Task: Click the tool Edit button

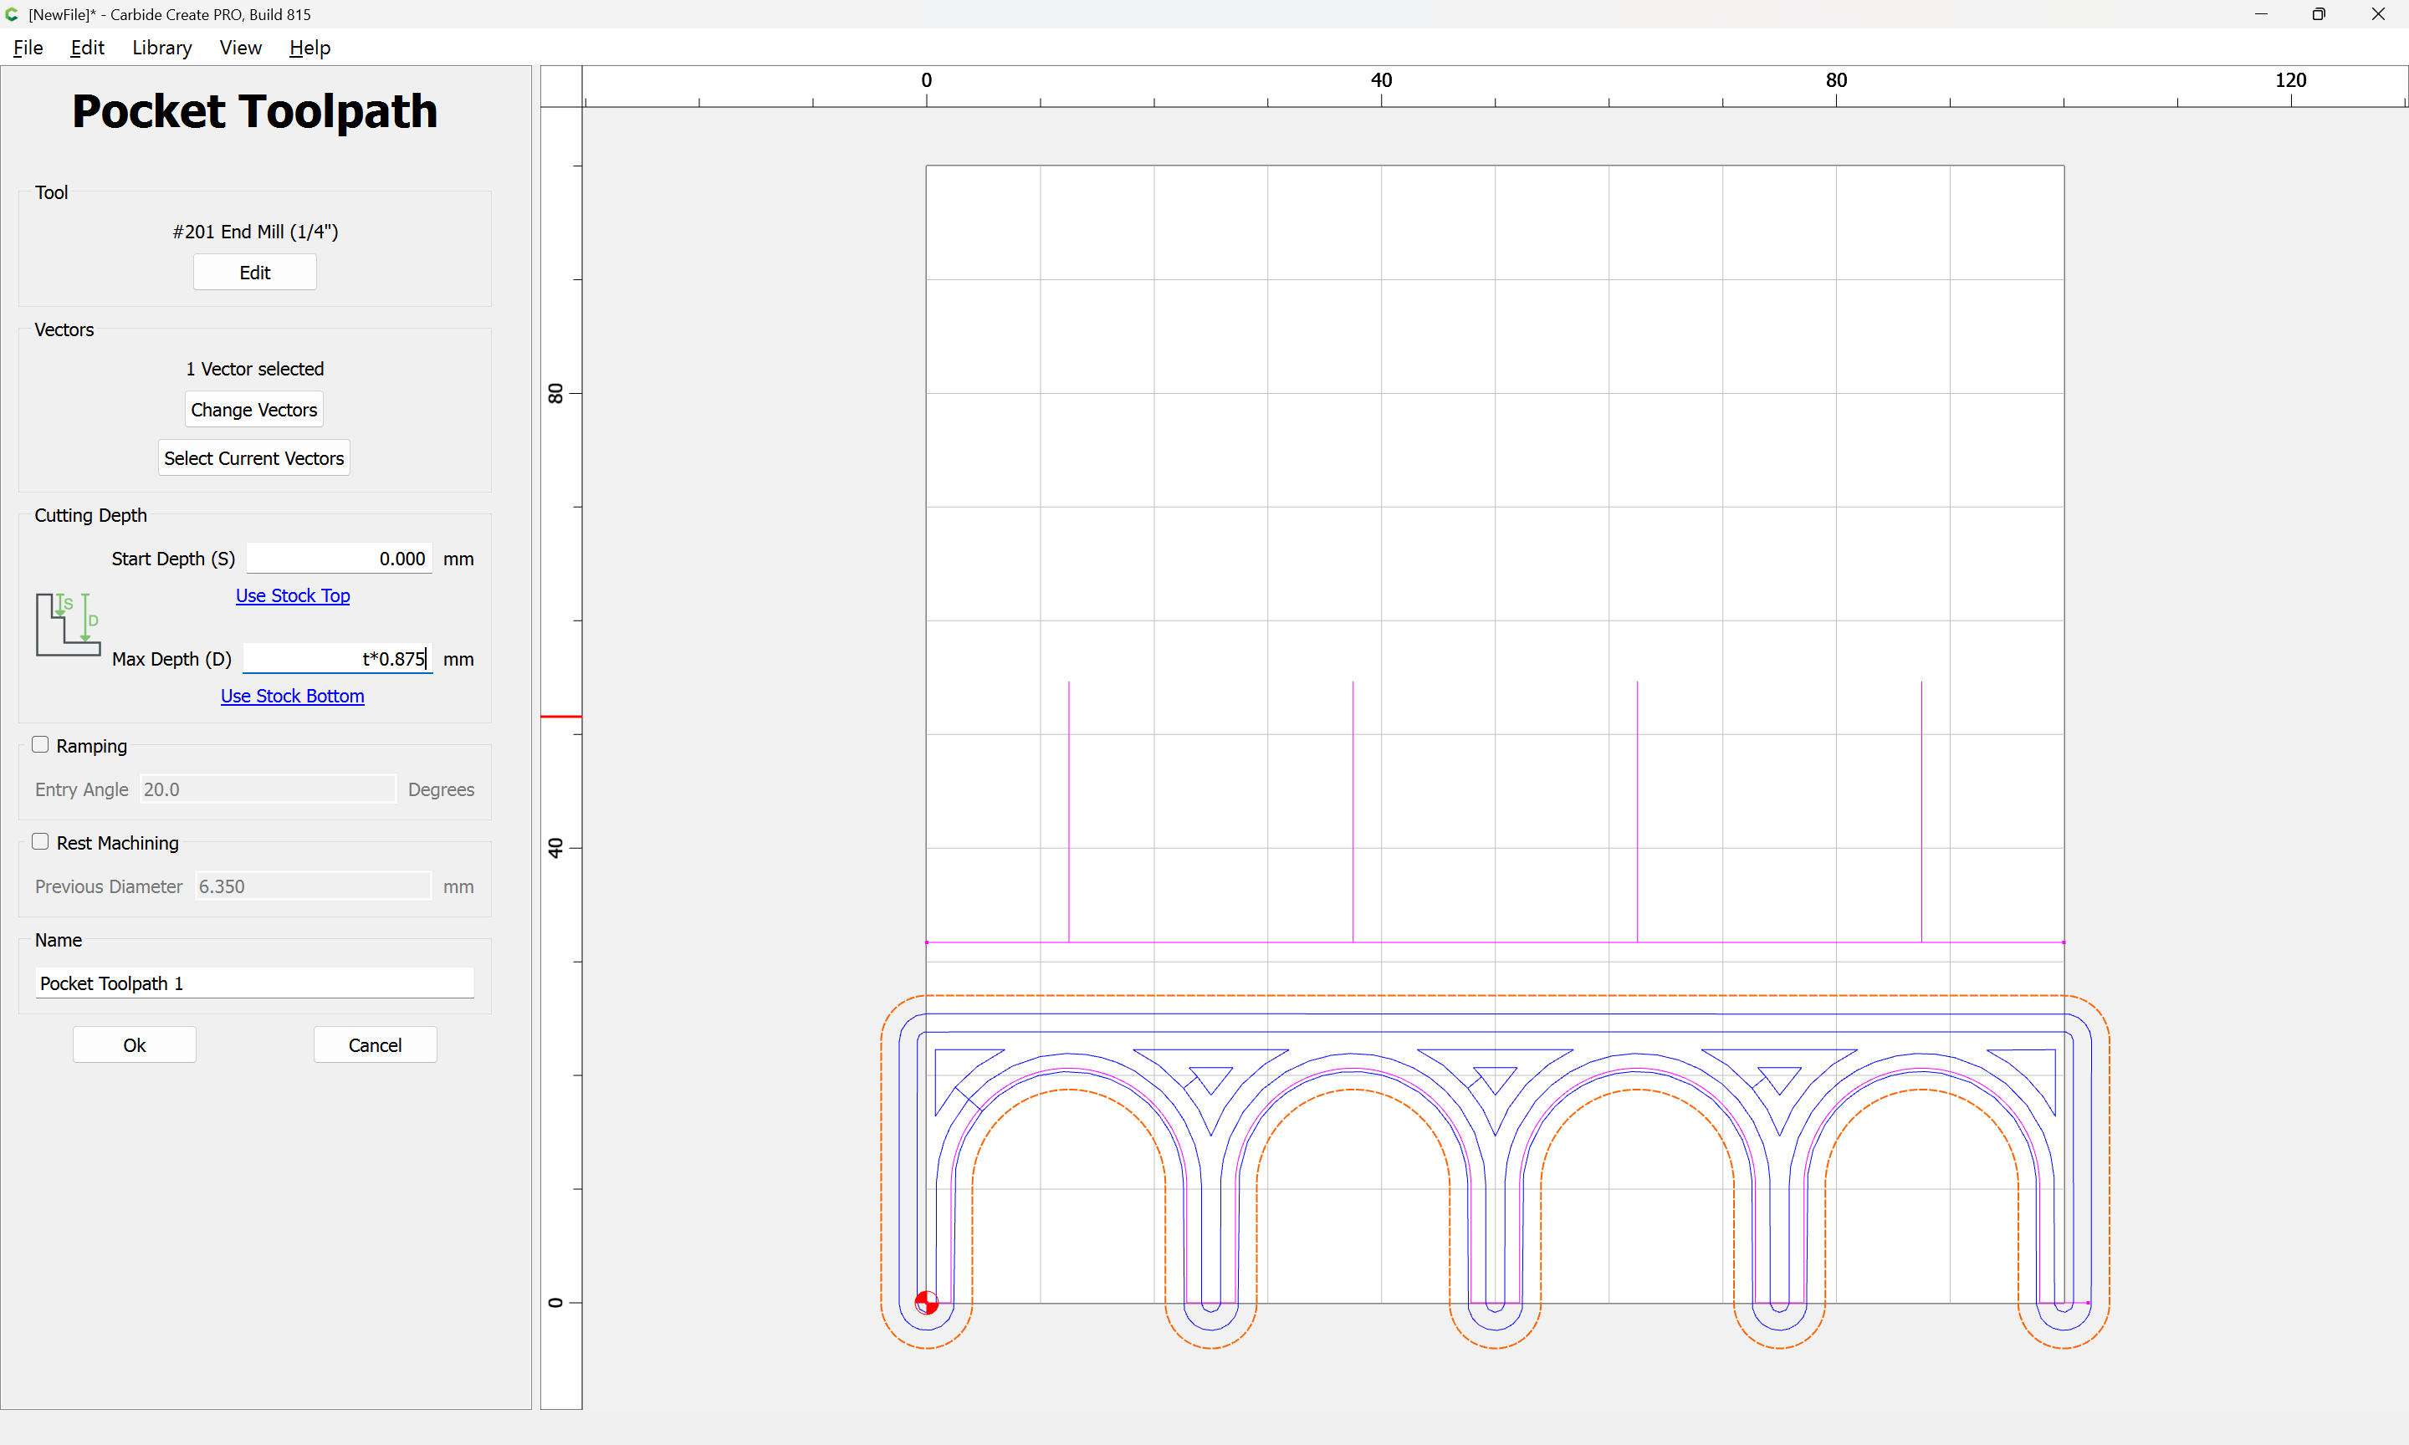Action: point(255,273)
